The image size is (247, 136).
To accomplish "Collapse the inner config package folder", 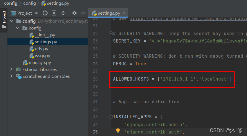I will click(x=18, y=28).
